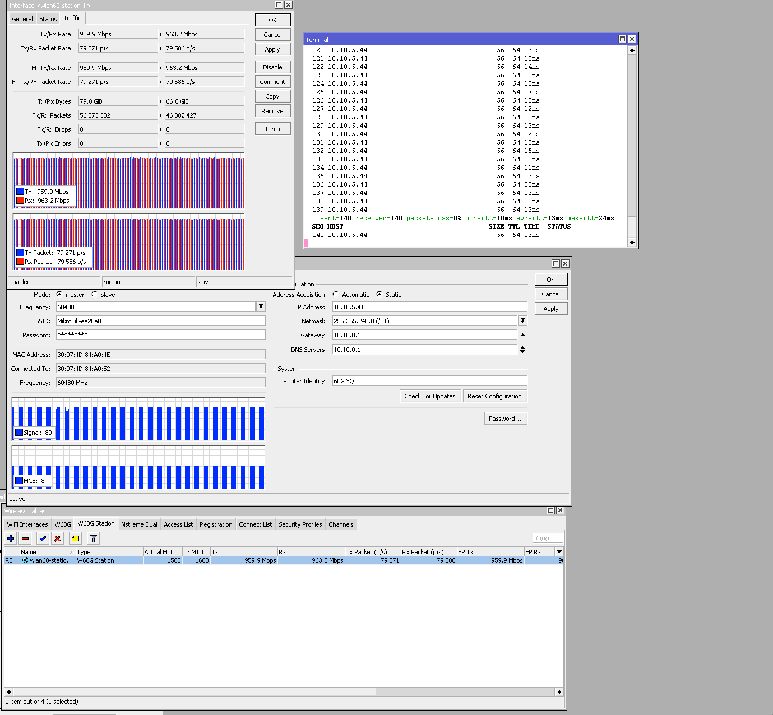Select master mode radio button

[59, 294]
